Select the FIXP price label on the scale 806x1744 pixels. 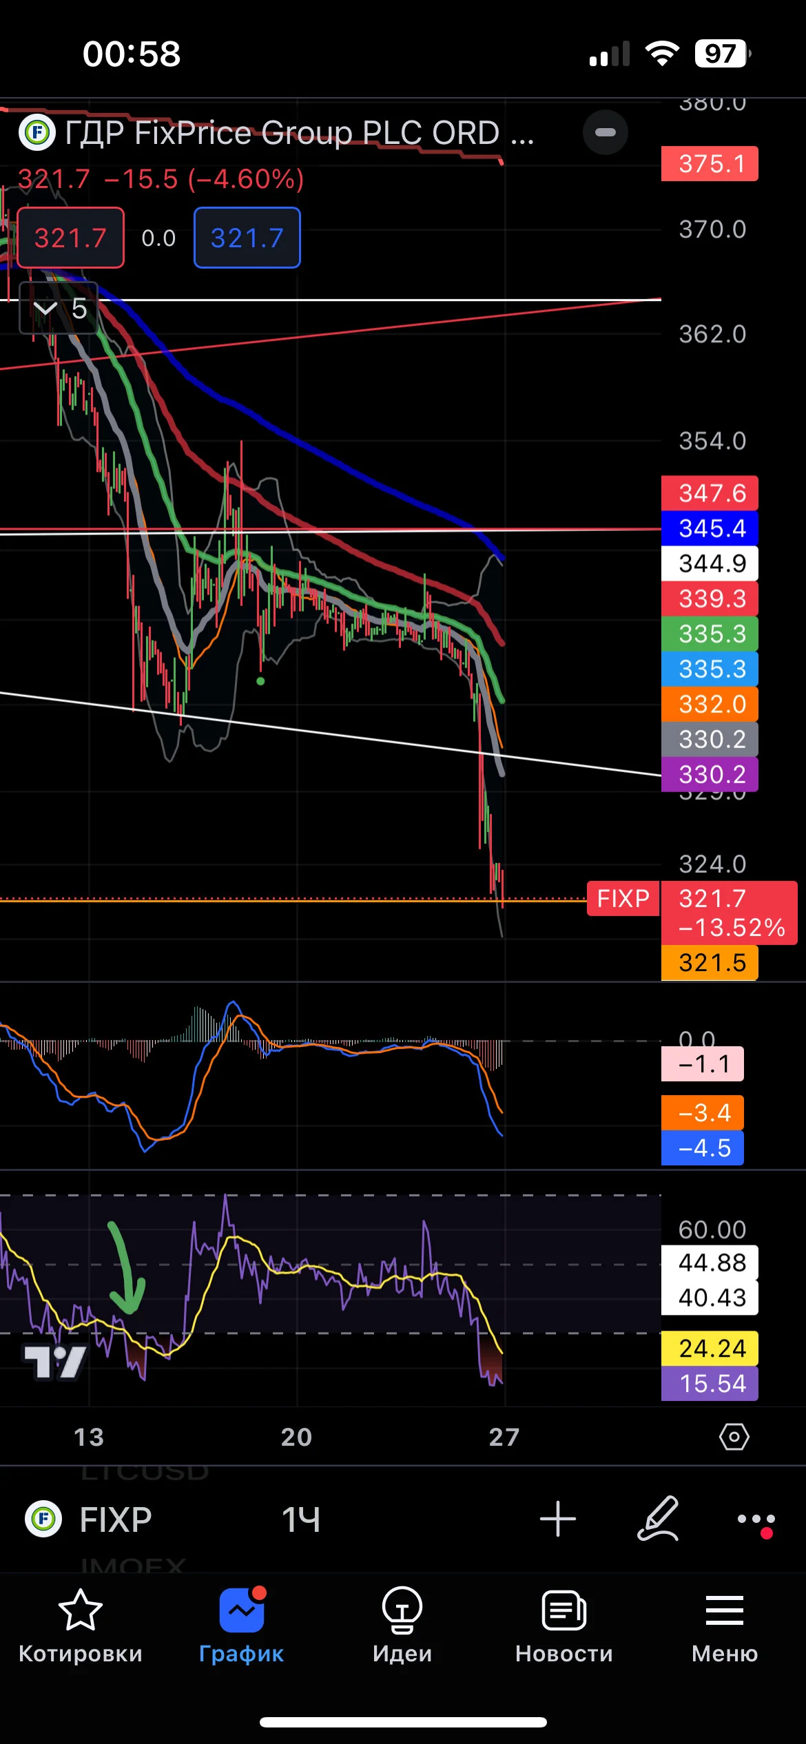623,898
